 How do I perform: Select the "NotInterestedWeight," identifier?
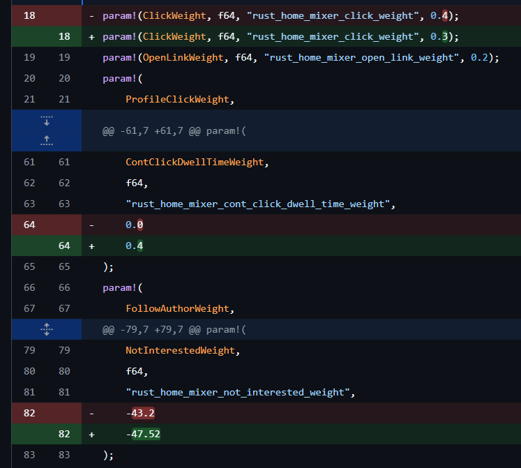coord(183,351)
